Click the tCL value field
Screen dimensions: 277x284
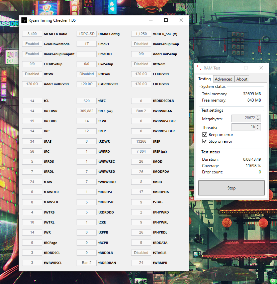(x=32, y=101)
